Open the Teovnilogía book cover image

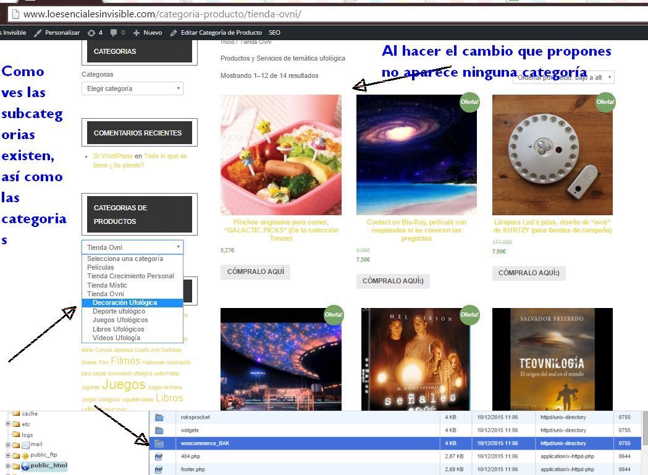click(552, 359)
